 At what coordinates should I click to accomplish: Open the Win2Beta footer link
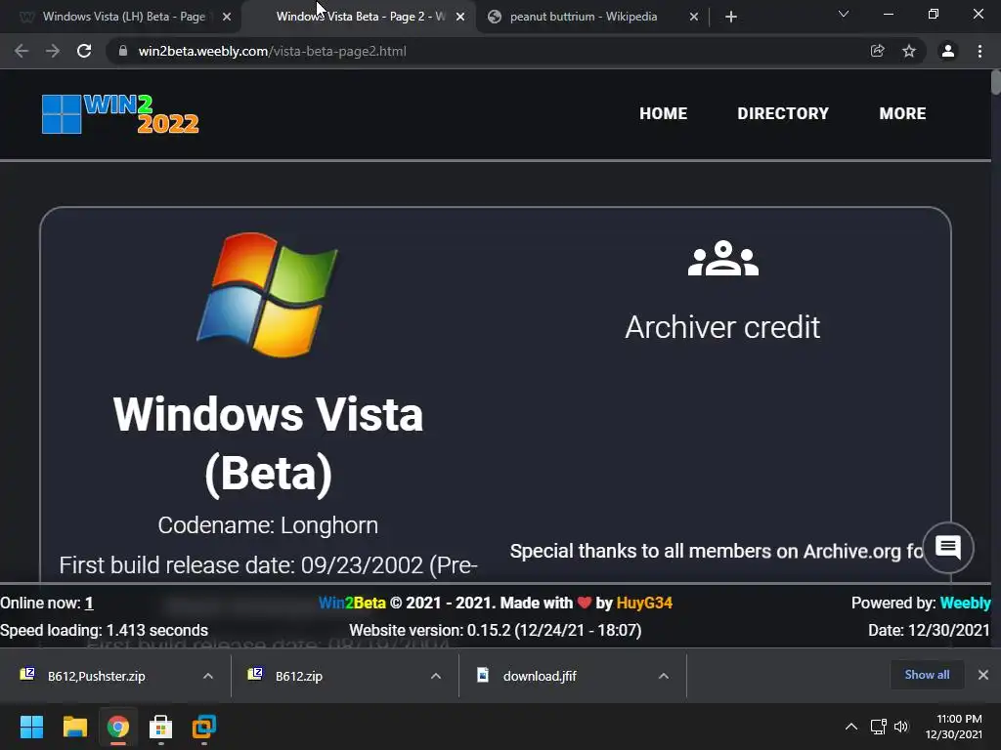pyautogui.click(x=352, y=604)
